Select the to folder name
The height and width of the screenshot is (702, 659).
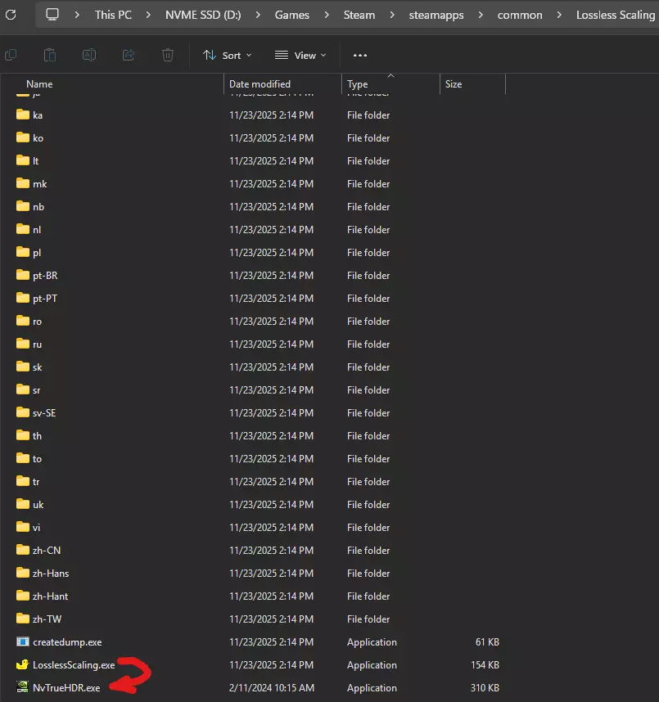[x=37, y=458]
